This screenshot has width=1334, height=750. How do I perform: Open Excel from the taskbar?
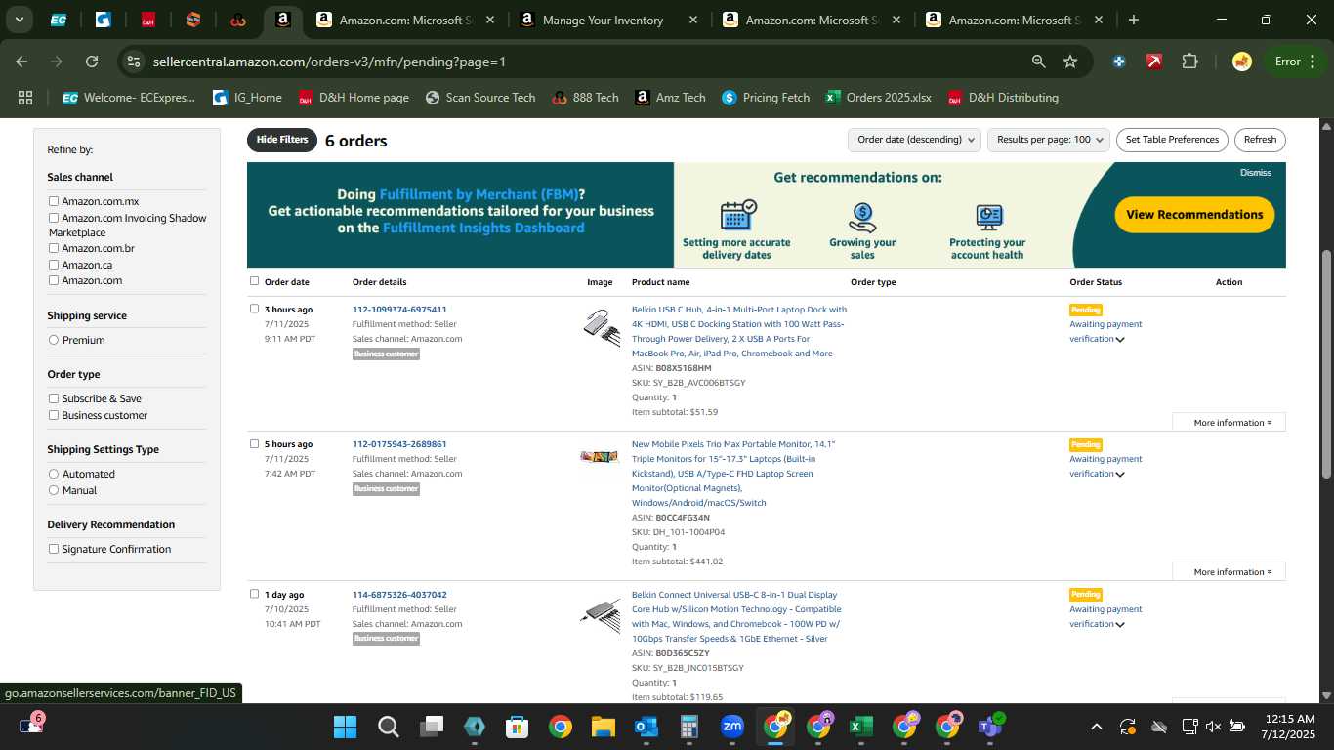(x=860, y=727)
